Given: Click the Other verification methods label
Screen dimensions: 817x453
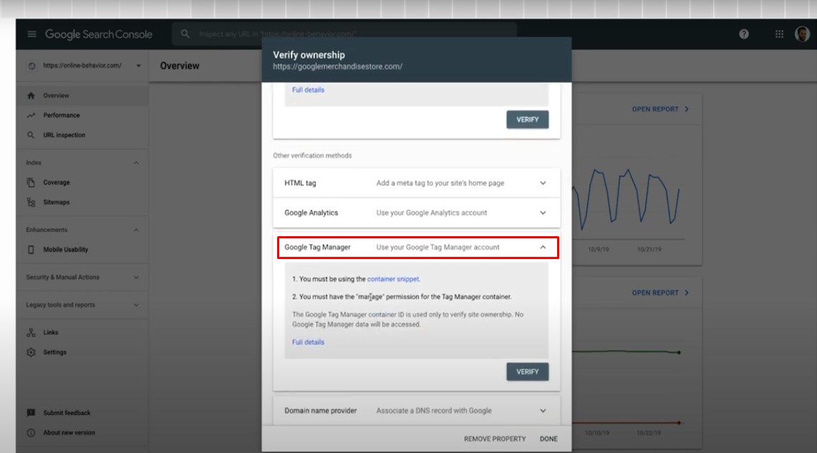Looking at the screenshot, I should pyautogui.click(x=312, y=156).
